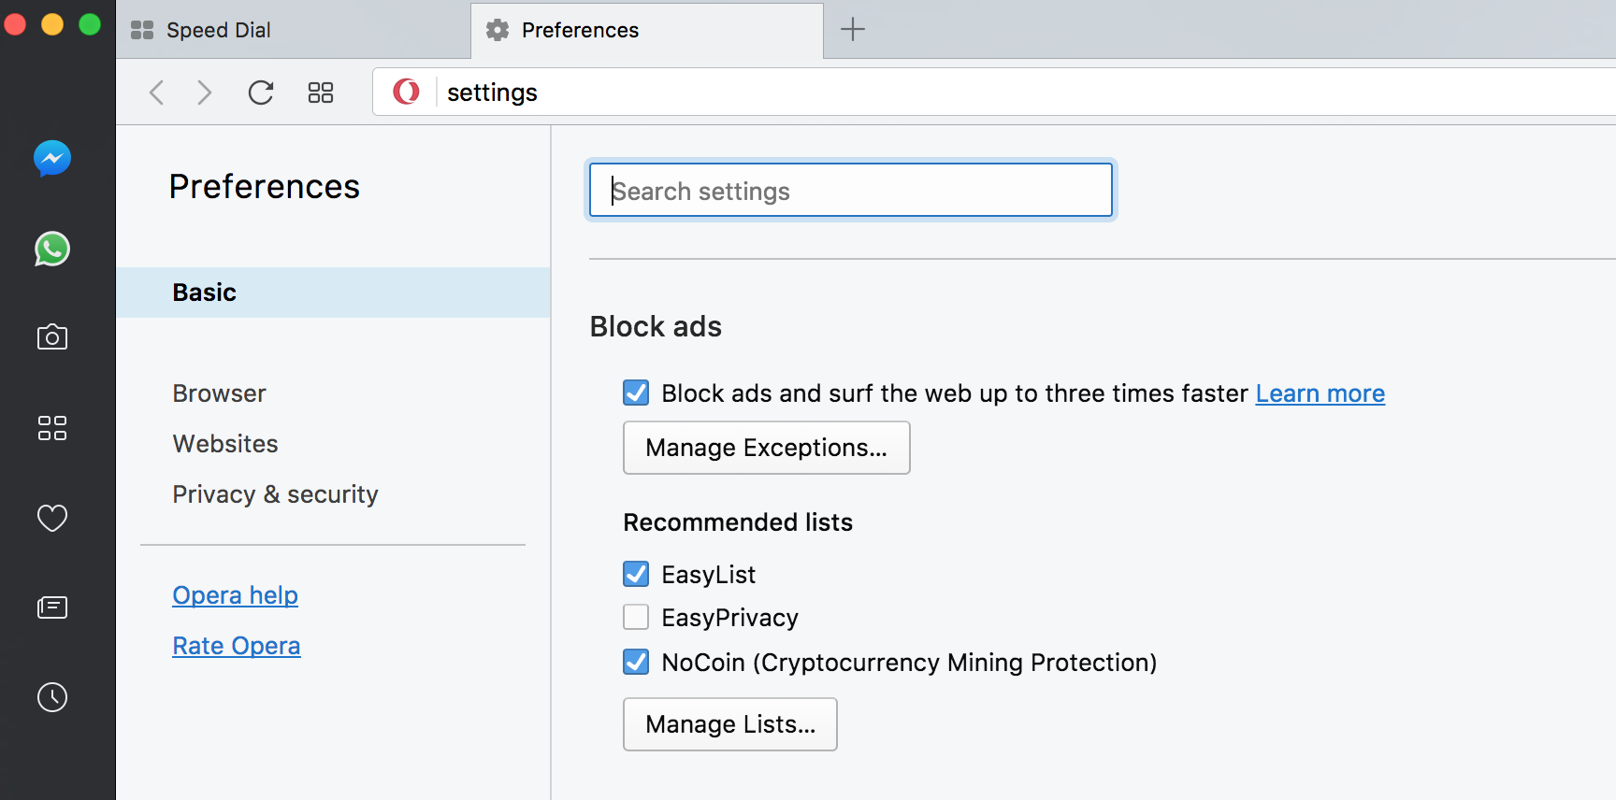Viewport: 1616px width, 800px height.
Task: Click the Start Page grid button in toolbar
Action: click(321, 93)
